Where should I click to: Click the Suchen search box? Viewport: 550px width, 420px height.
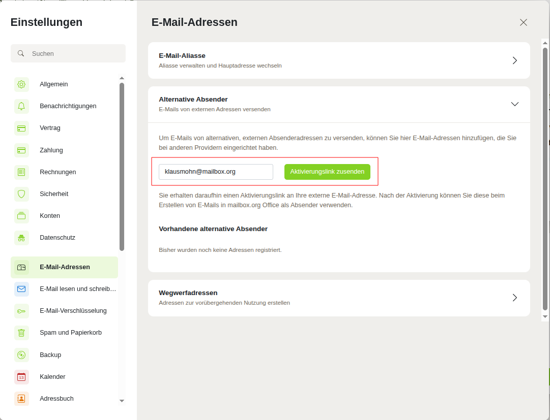point(68,53)
